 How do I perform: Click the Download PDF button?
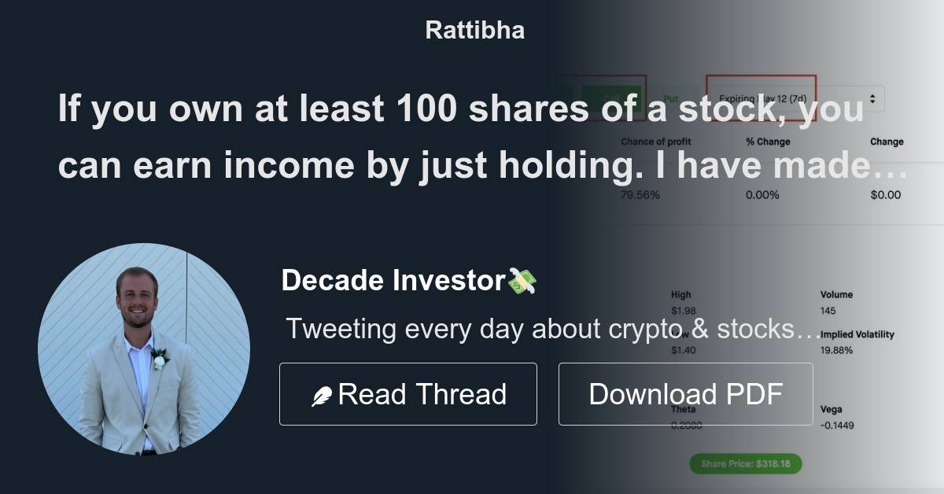pyautogui.click(x=685, y=393)
